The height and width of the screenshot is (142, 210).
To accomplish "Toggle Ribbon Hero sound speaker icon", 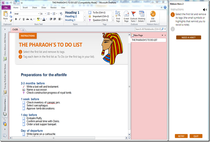I will click(205, 9).
